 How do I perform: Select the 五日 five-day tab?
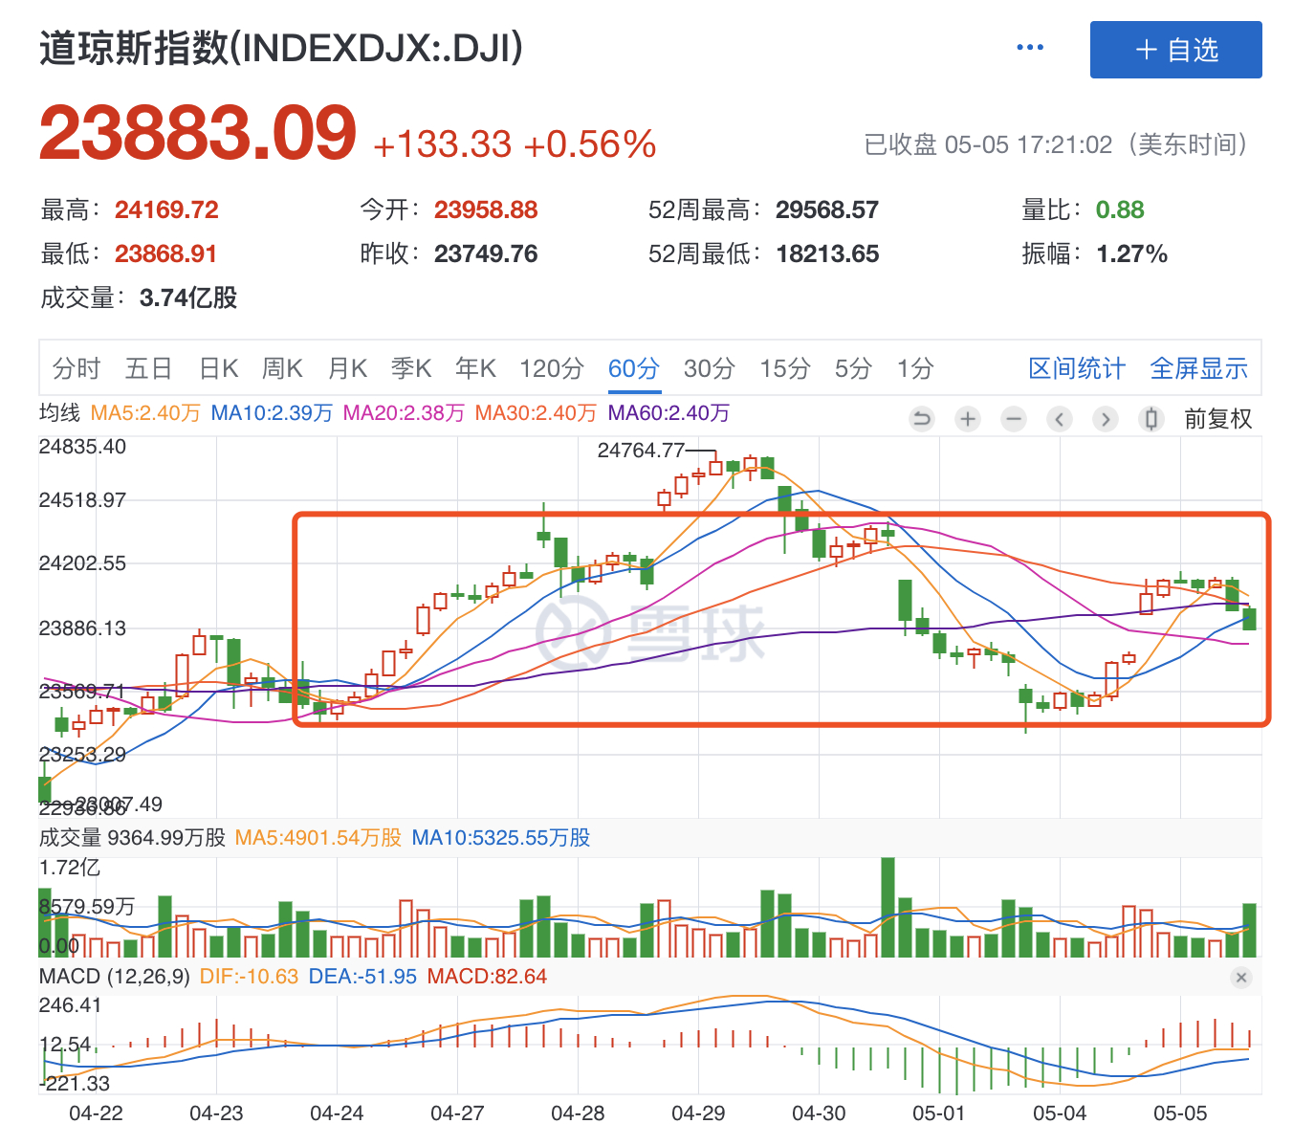click(148, 368)
